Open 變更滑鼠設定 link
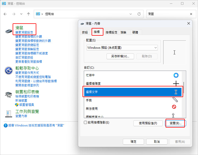The image size is (198, 155). click(x=24, y=32)
